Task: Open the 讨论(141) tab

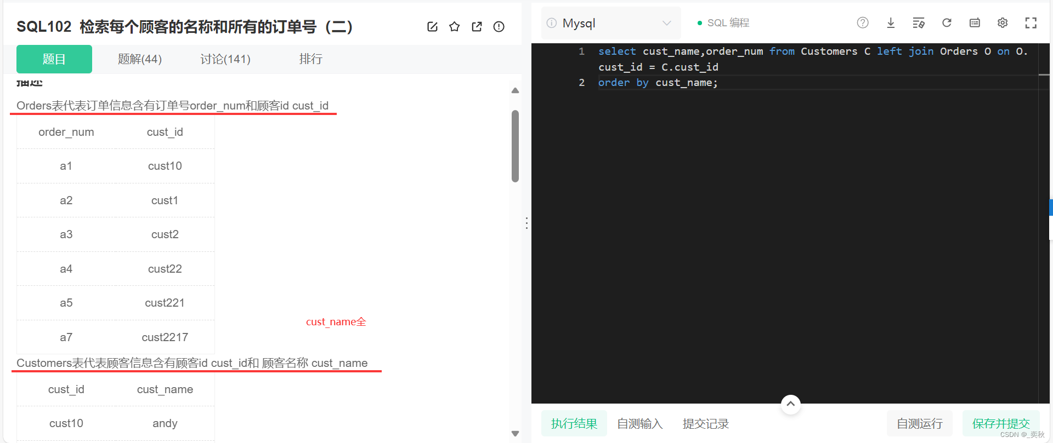Action: [x=225, y=59]
